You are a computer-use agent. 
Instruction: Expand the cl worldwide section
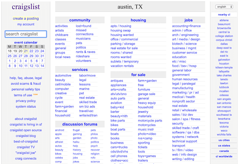[224, 157]
